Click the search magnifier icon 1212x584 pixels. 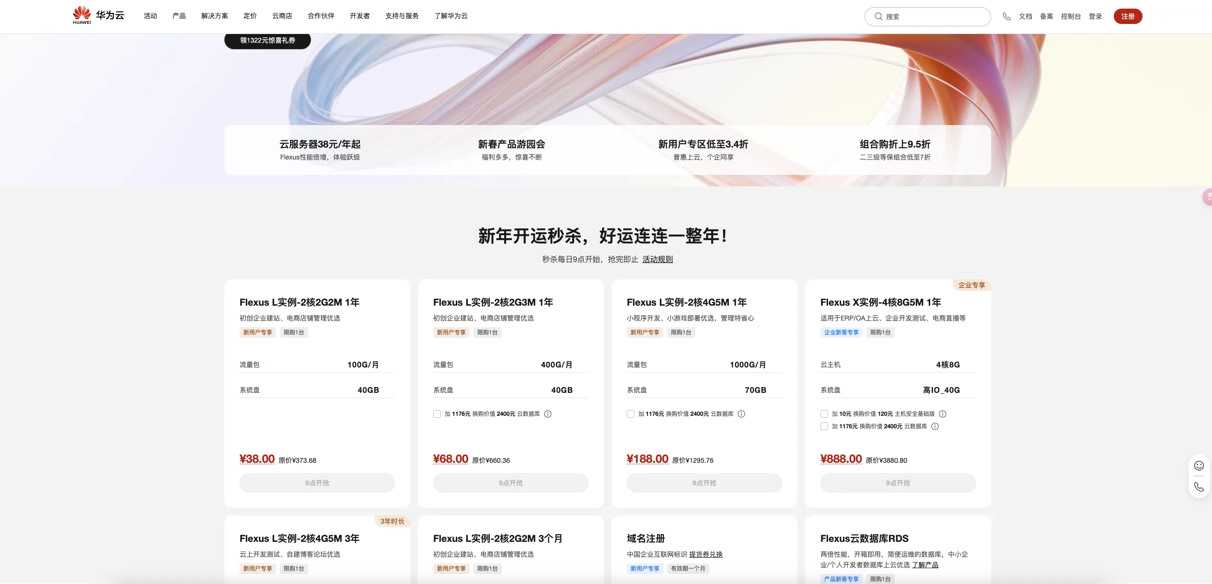[878, 16]
